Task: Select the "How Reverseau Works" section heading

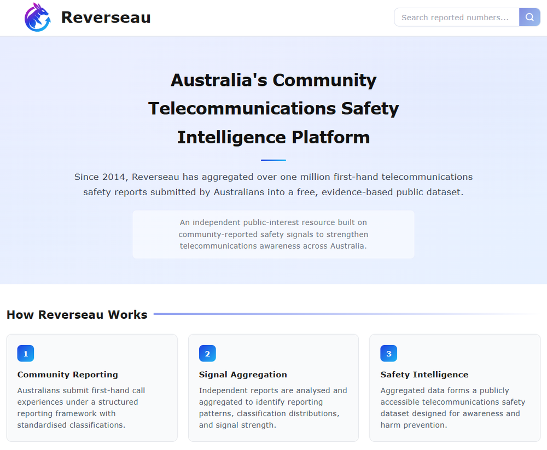Action: (x=77, y=314)
